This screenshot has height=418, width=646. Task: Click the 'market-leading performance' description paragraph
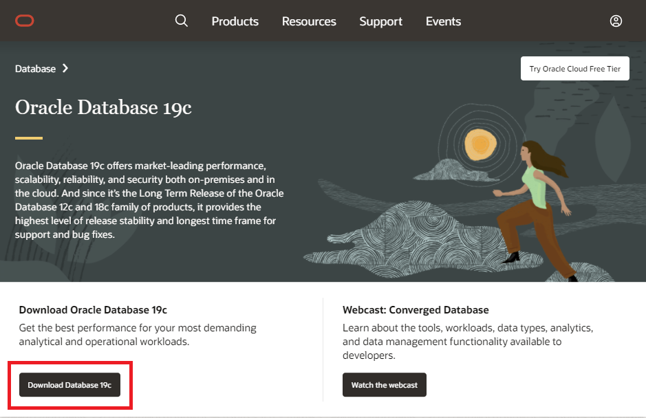[x=149, y=200]
